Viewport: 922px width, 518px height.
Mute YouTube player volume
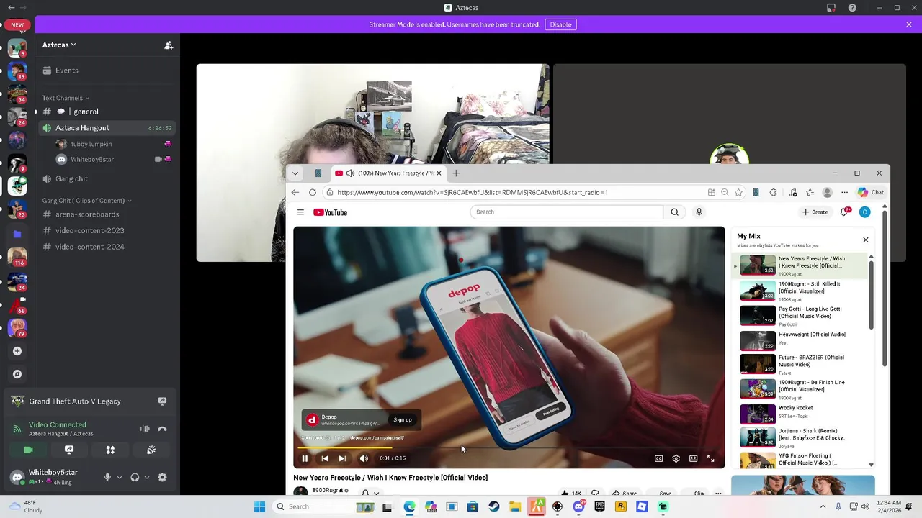364,458
